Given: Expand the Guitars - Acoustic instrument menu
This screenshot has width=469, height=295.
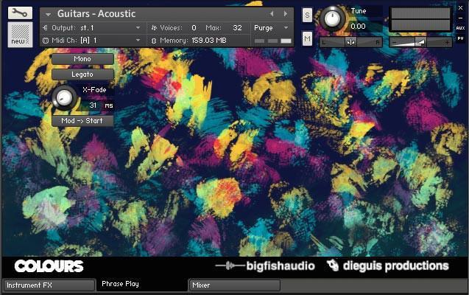Looking at the screenshot, I should [x=48, y=14].
